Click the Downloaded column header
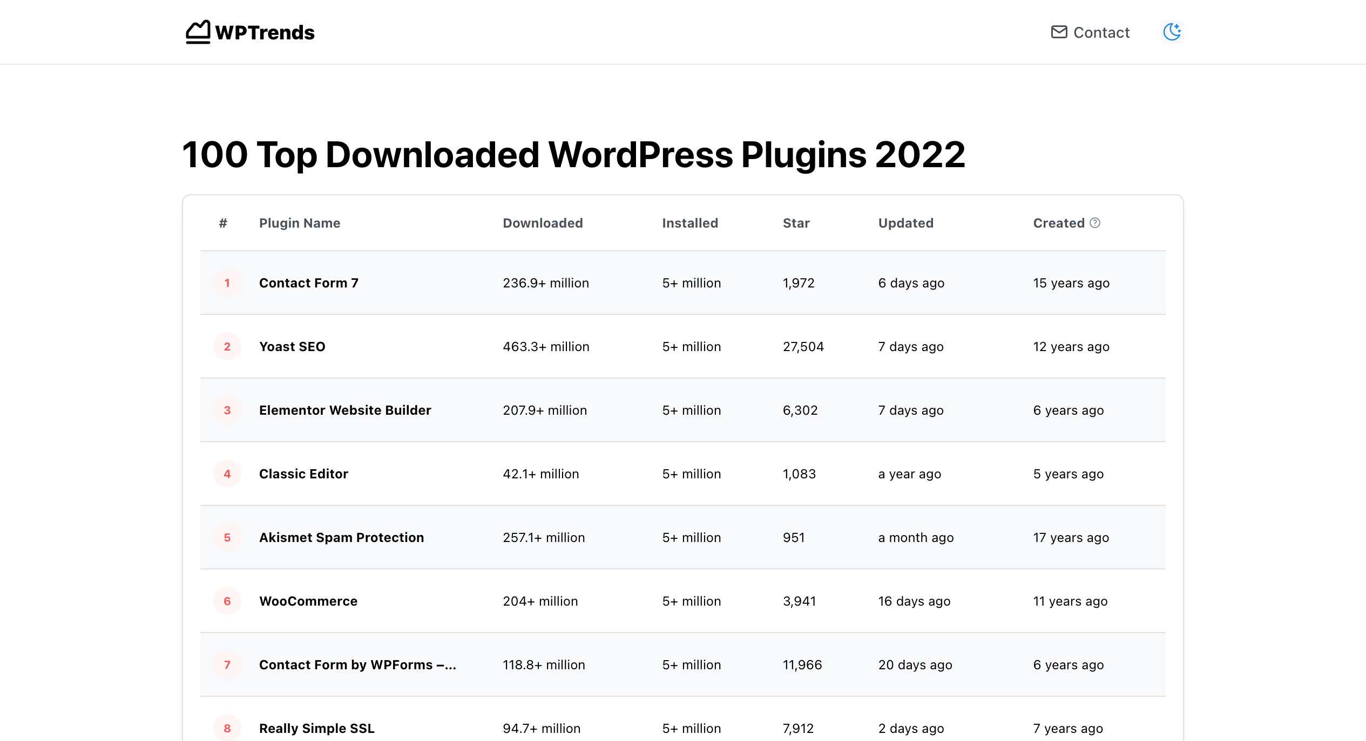Image resolution: width=1366 pixels, height=741 pixels. click(543, 223)
